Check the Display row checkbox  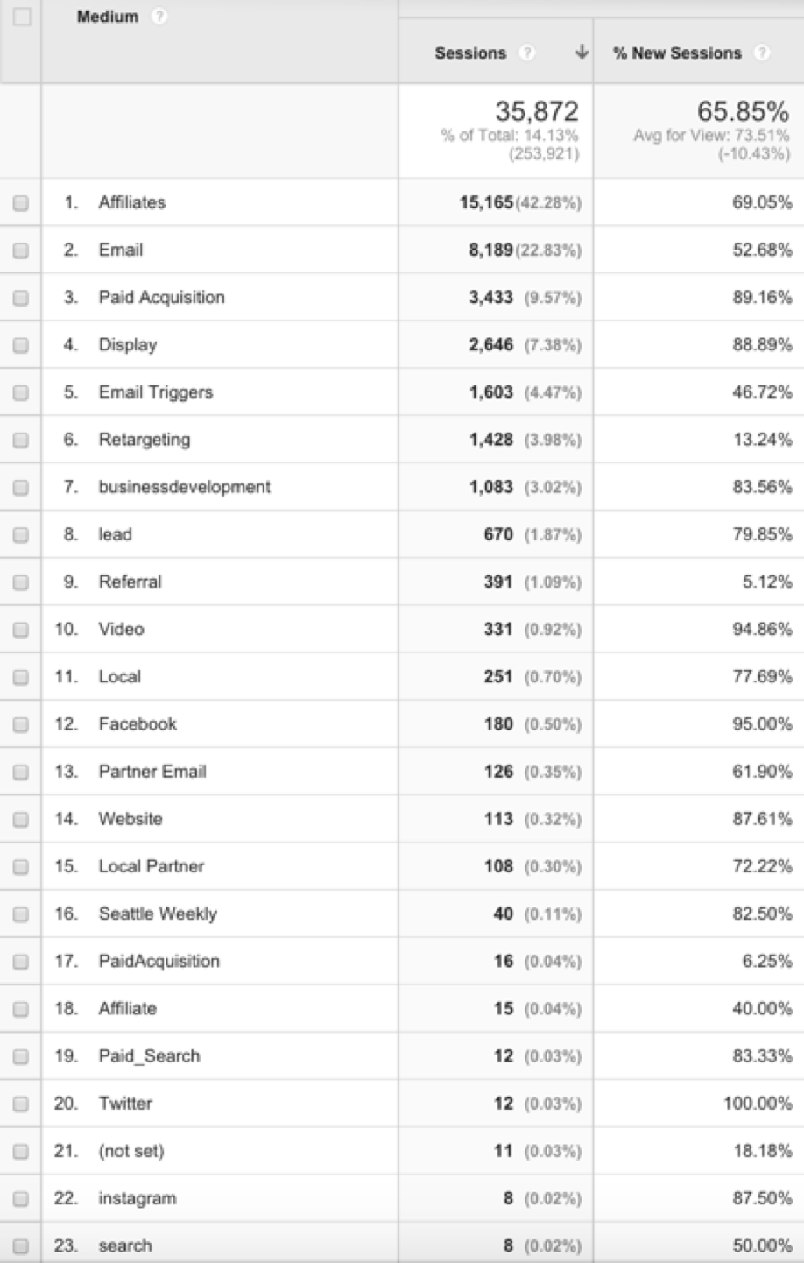[x=21, y=345]
